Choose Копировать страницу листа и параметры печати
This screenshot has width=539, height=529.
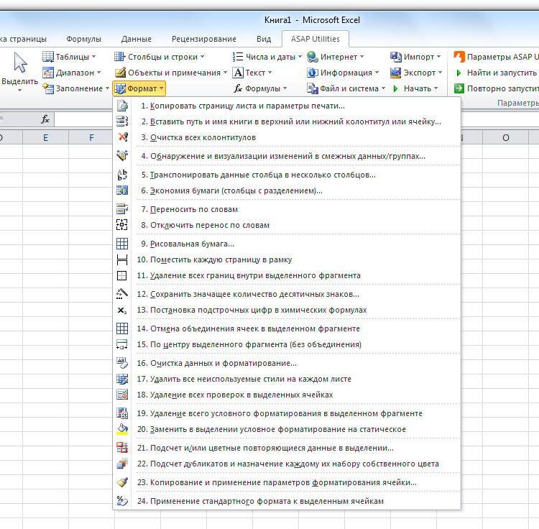point(287,106)
